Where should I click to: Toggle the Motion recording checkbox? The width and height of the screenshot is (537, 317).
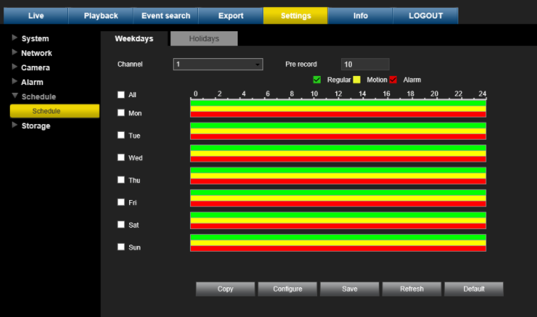click(357, 79)
